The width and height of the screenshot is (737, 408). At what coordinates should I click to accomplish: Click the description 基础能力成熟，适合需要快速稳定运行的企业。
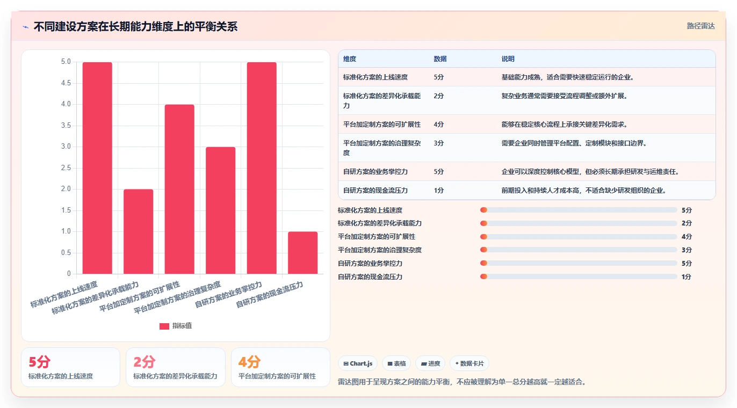[x=568, y=77]
